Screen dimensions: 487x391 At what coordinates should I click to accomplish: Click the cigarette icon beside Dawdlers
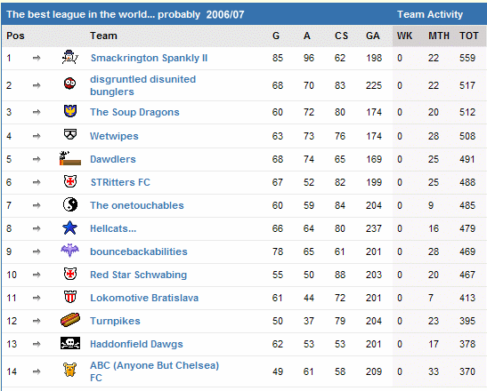tap(70, 158)
